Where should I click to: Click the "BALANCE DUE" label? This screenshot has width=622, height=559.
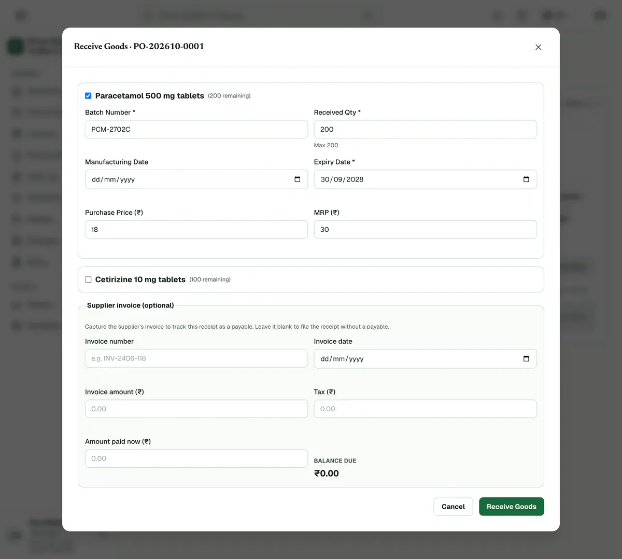(335, 461)
